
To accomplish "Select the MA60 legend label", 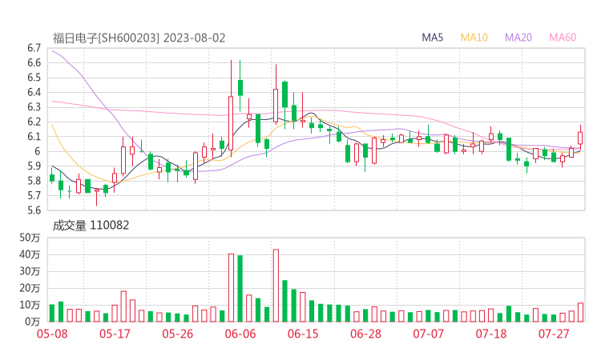I will pos(563,38).
